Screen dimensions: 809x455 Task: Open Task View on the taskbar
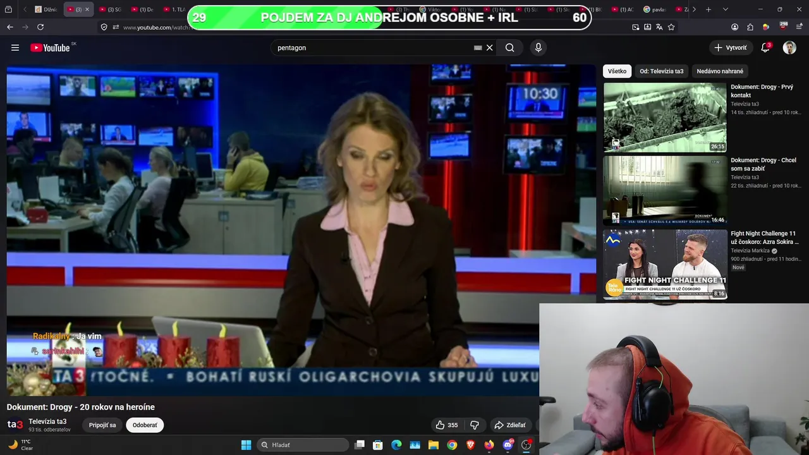360,445
